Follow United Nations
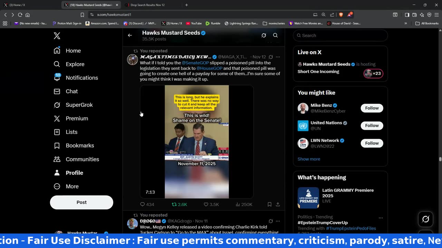Image resolution: width=442 pixels, height=248 pixels. pyautogui.click(x=372, y=126)
